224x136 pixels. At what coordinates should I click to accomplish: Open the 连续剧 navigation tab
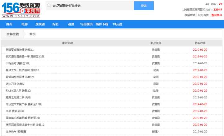pos(40,24)
